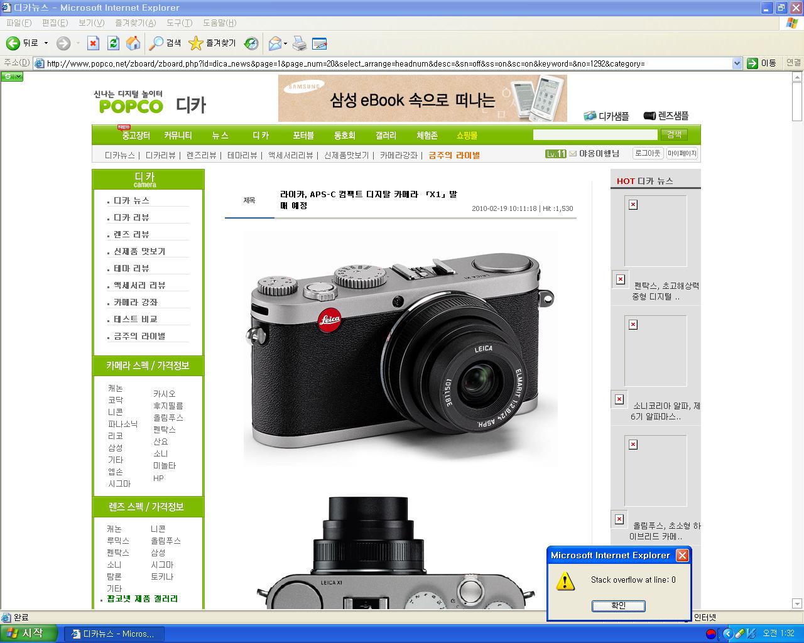The height and width of the screenshot is (643, 804).
Task: Click 확인 button in the error dialog
Action: [x=618, y=605]
